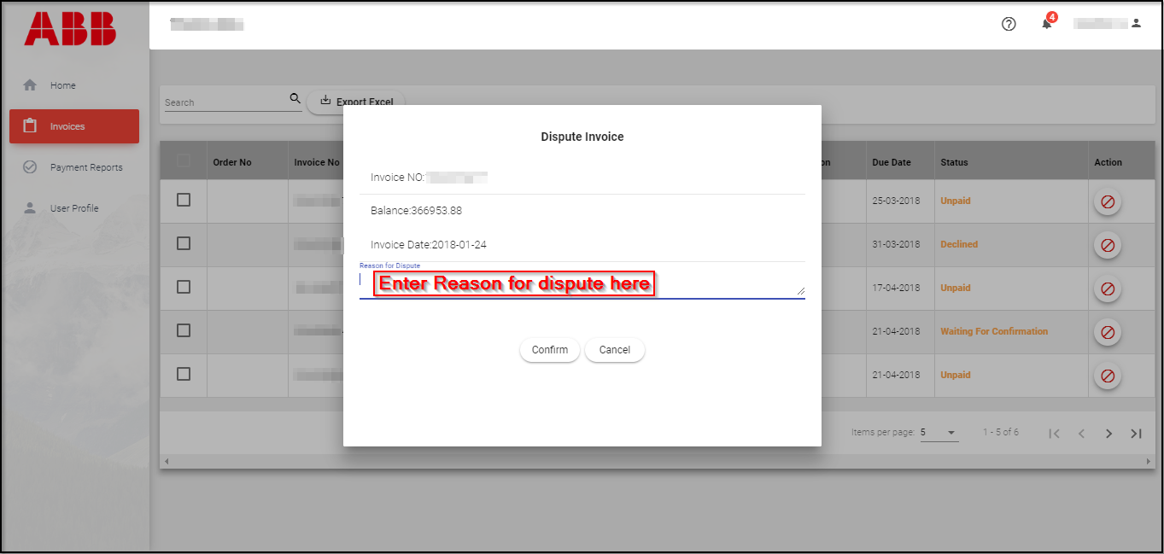Tick the checkbox in first invoice row
This screenshot has width=1164, height=554.
coord(184,200)
